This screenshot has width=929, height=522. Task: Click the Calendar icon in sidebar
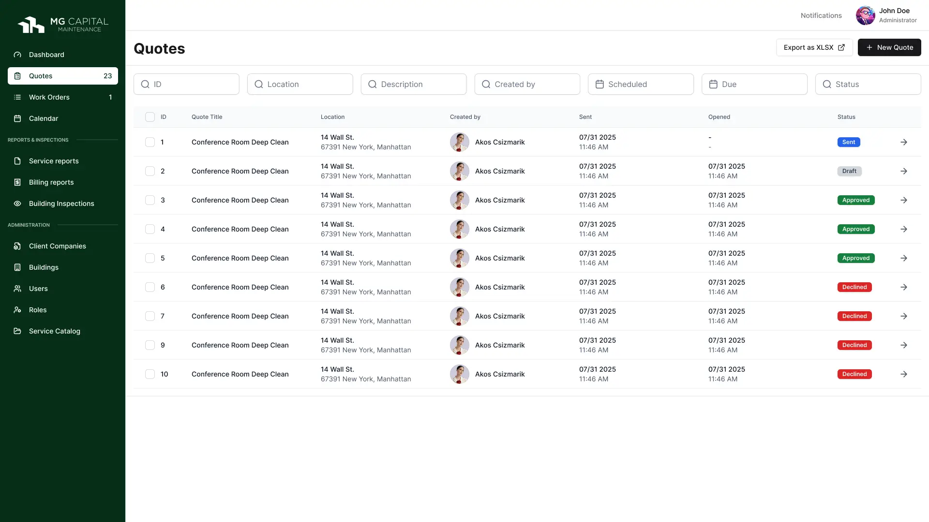click(x=17, y=118)
